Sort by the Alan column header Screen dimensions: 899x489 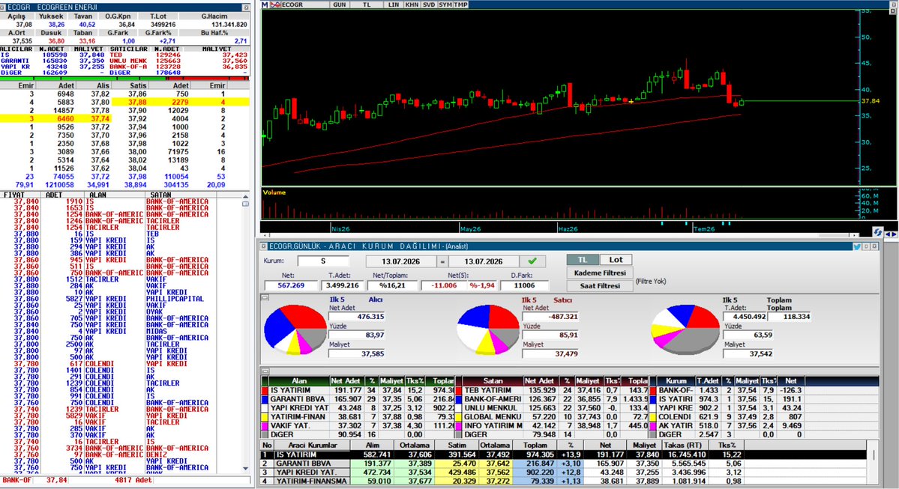[x=299, y=380]
